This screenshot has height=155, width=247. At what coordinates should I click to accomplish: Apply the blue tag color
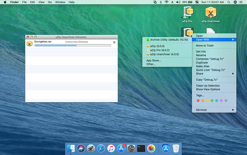(x=217, y=100)
